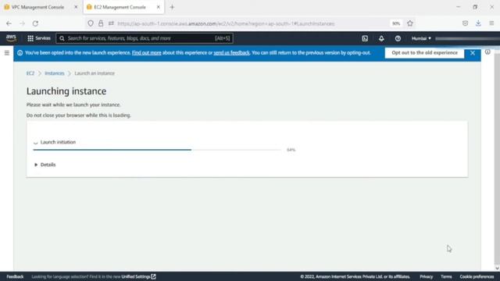This screenshot has width=500, height=281.
Task: Select the EC2 Management Console tab
Action: click(120, 7)
